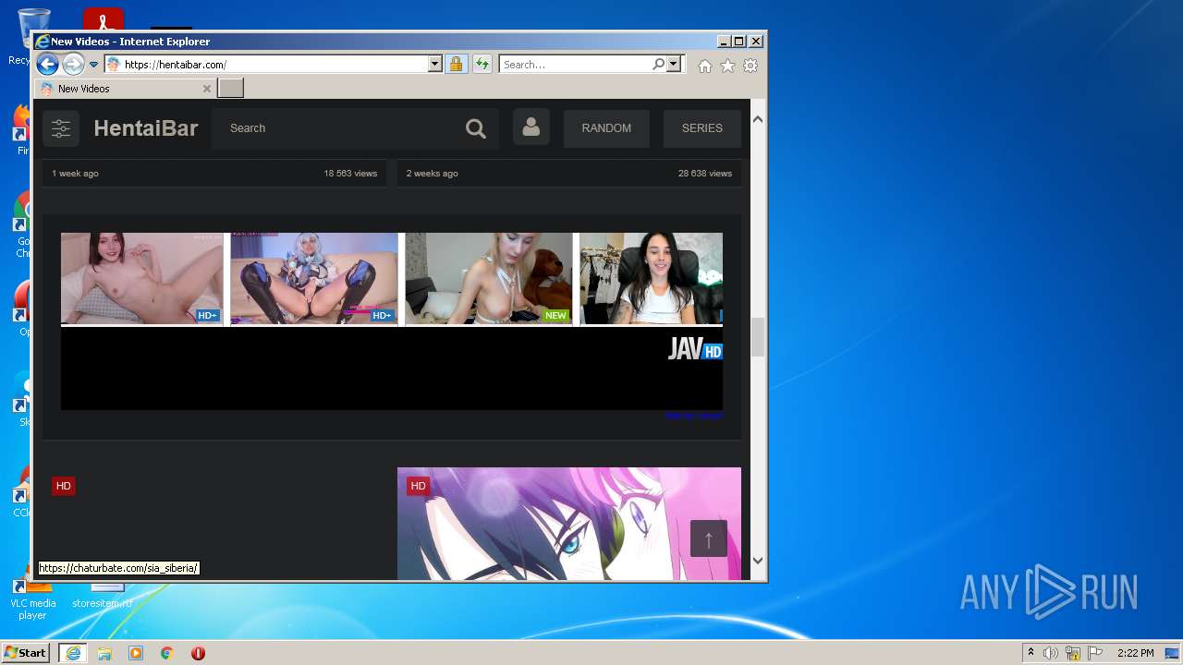Click the IE search magnifier icon
This screenshot has height=665, width=1183.
click(658, 65)
